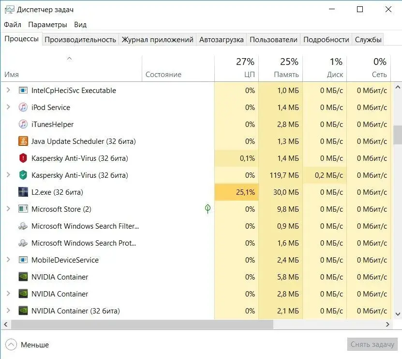The image size is (402, 359).
Task: Click the green leaf status icon for Microsoft Store
Action: 208,209
